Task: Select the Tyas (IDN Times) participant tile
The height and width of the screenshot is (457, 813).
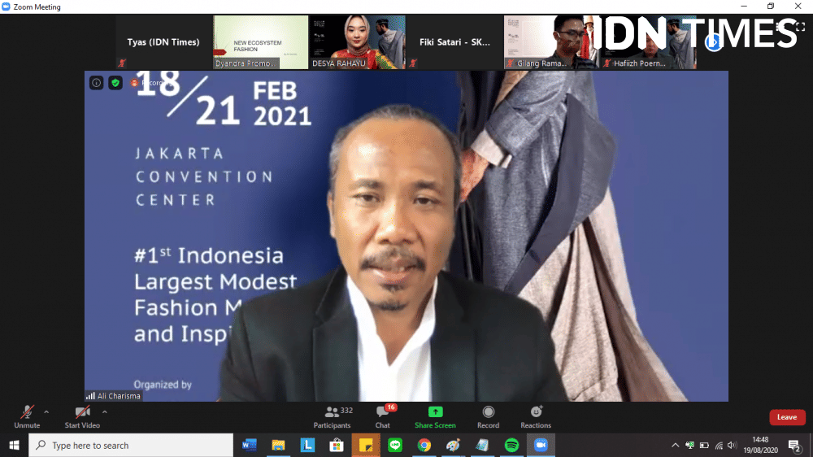Action: 163,42
